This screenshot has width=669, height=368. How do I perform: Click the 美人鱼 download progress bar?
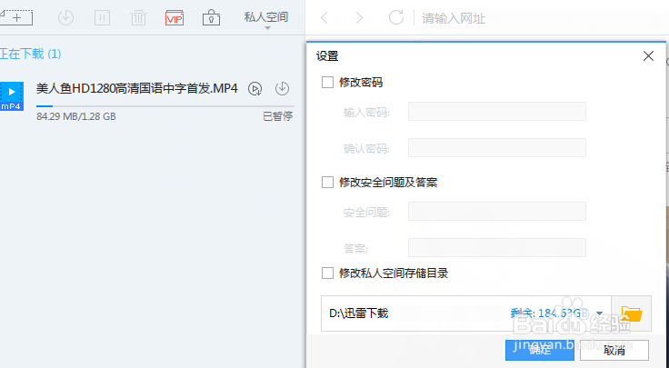[165, 105]
